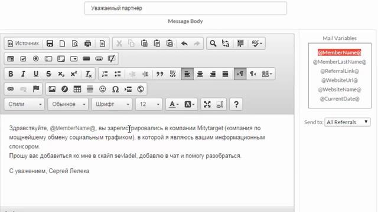Click the Preview document icon
Viewport: 378px width, 212px height.
coord(75,44)
